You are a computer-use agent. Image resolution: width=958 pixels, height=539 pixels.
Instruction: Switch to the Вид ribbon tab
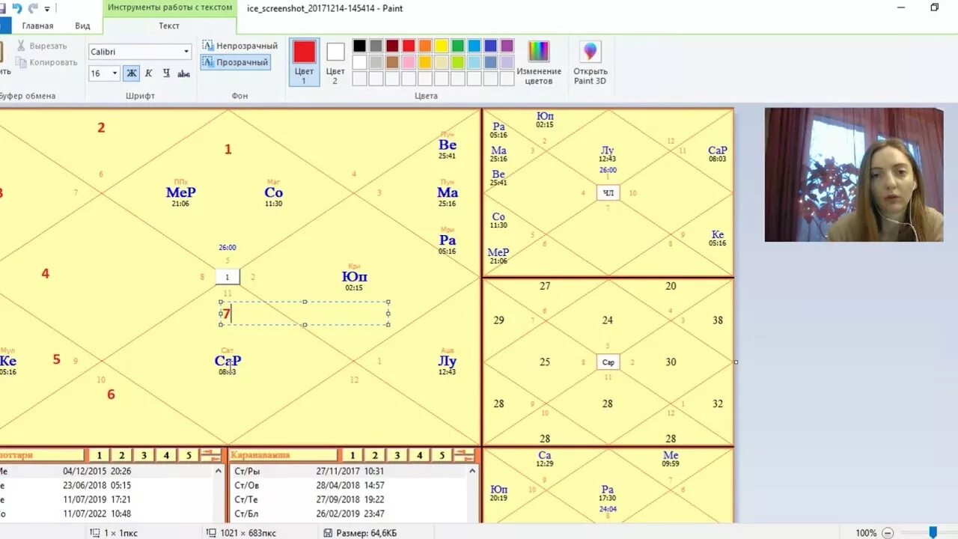(82, 25)
